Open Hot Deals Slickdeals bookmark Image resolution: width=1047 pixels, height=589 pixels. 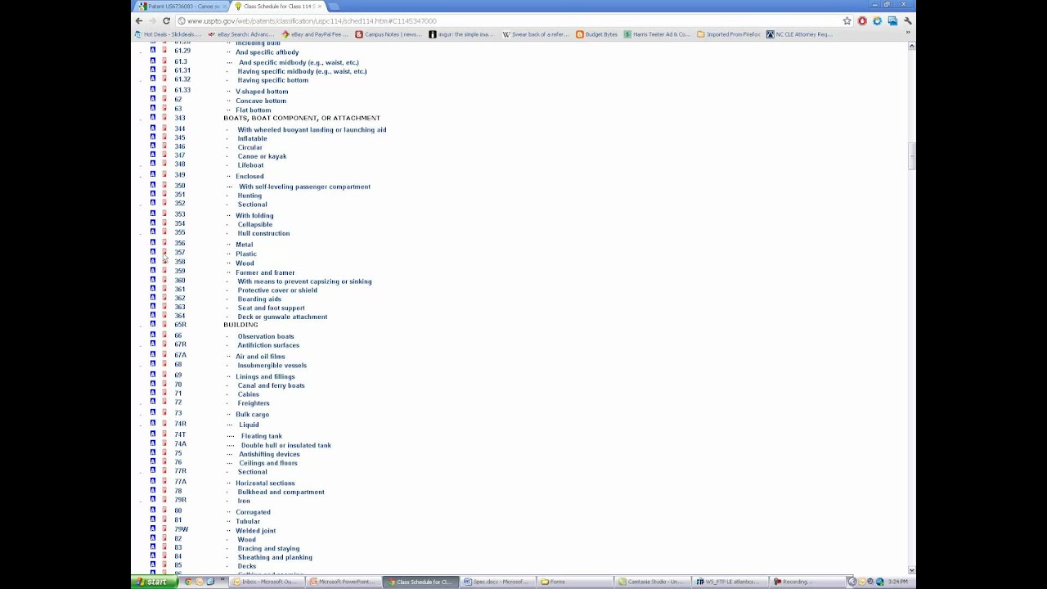[x=168, y=34]
